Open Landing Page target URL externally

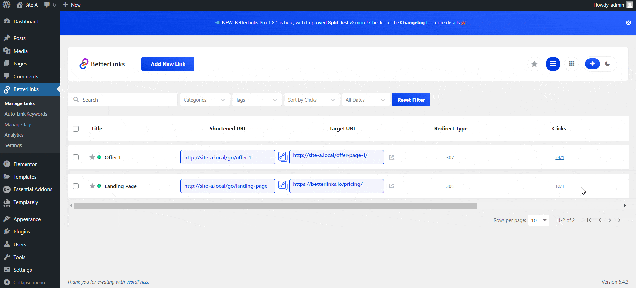(391, 186)
